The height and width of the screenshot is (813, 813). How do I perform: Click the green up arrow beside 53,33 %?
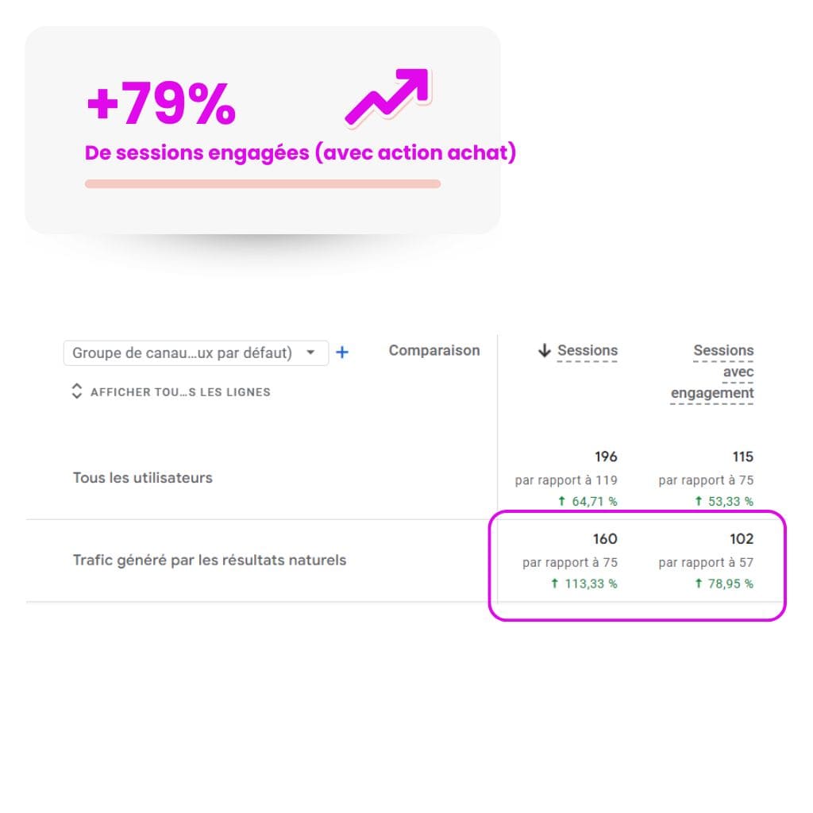click(696, 501)
